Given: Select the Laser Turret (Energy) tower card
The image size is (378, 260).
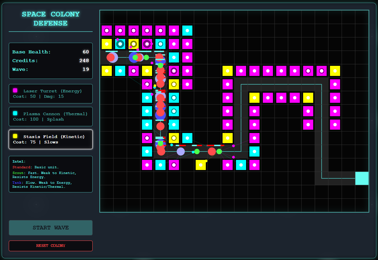Looking at the screenshot, I should coord(51,94).
